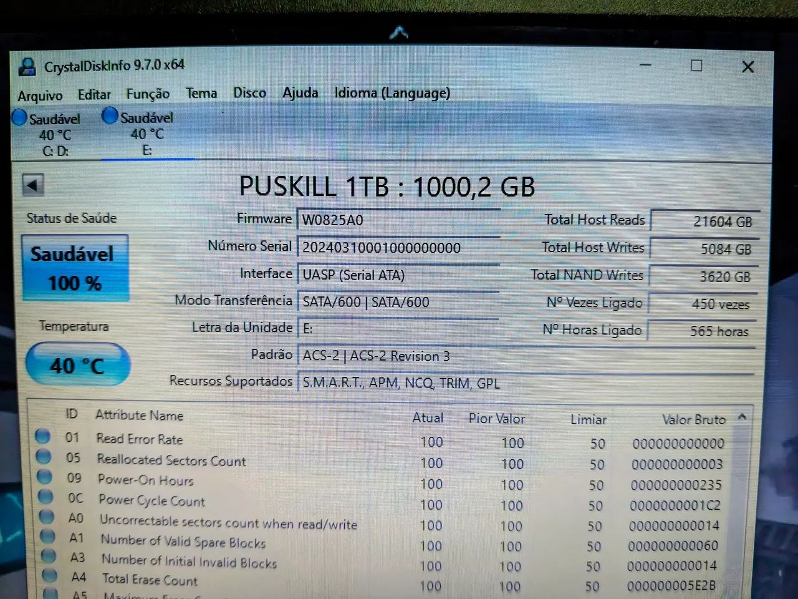This screenshot has height=599, width=798.
Task: Click raw value 0000000005E2B
Action: point(671,586)
